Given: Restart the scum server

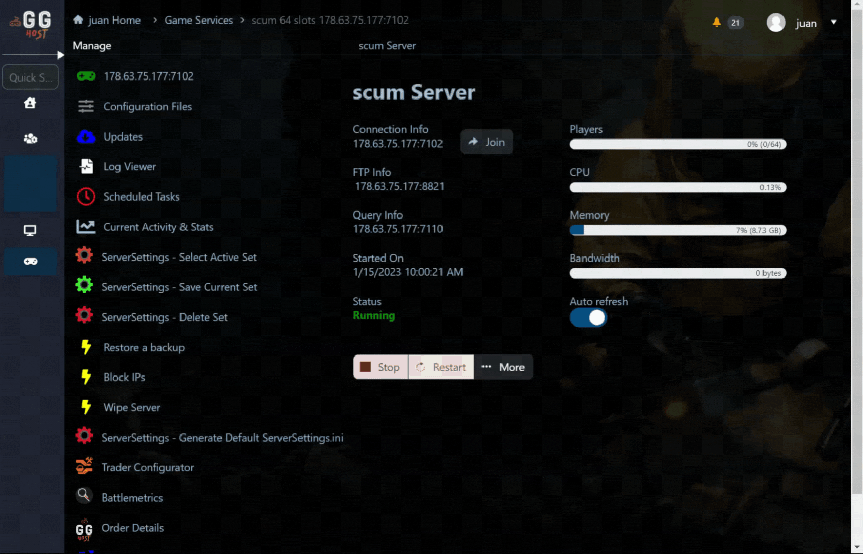Looking at the screenshot, I should coord(441,367).
